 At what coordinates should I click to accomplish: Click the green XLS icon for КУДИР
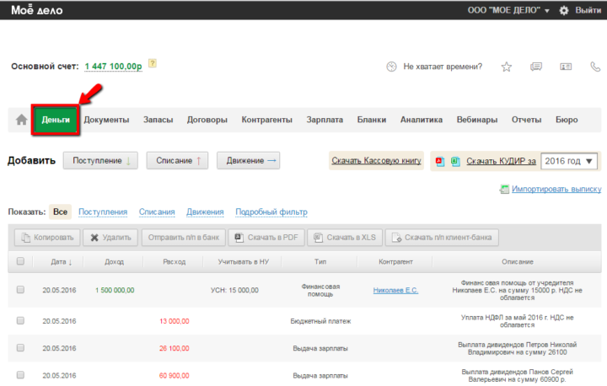click(x=455, y=160)
